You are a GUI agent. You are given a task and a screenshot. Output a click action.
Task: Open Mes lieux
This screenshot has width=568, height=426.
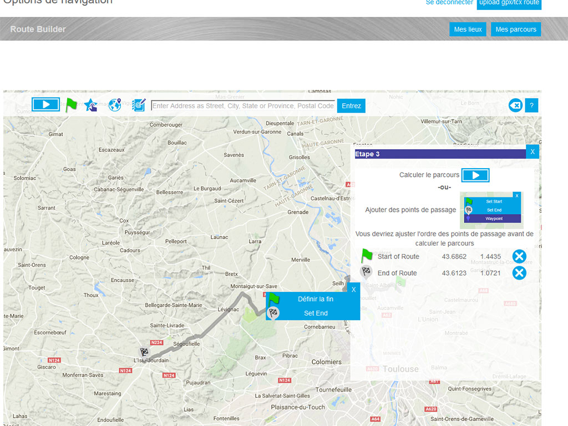click(x=468, y=29)
